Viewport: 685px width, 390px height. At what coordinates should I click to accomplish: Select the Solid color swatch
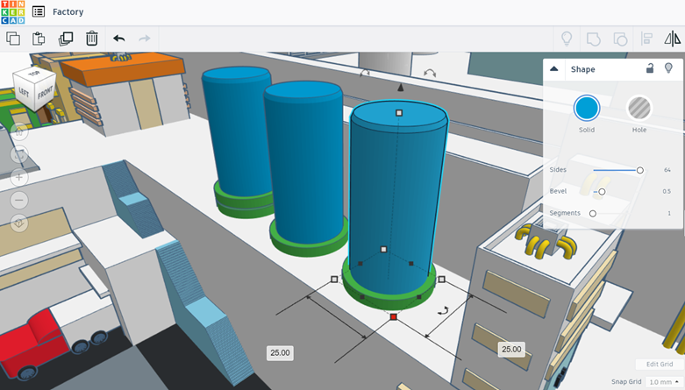click(587, 108)
